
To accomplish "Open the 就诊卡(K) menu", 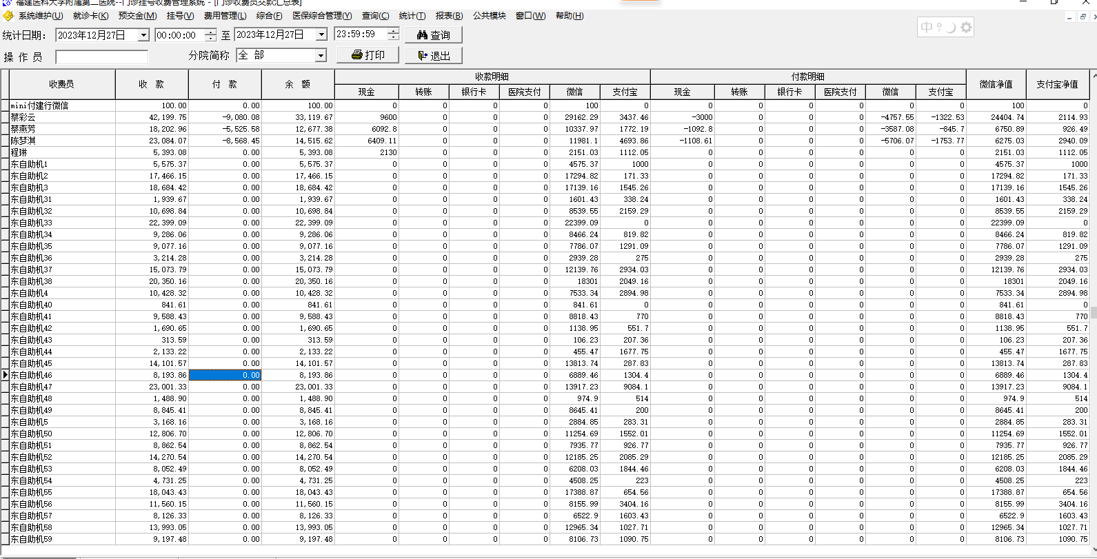I will coord(91,16).
